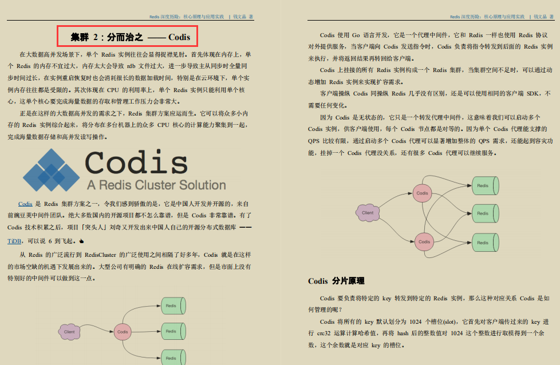Click the line "Codis 将所有的 key 默认划分为 1024"

click(x=434, y=322)
